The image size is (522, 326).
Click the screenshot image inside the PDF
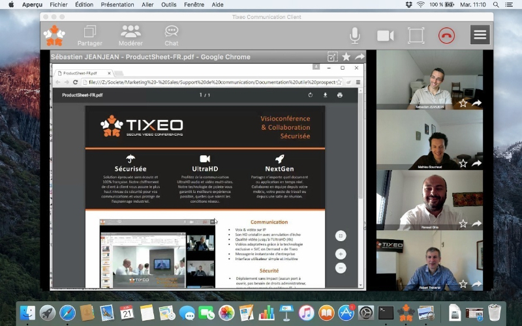point(157,254)
